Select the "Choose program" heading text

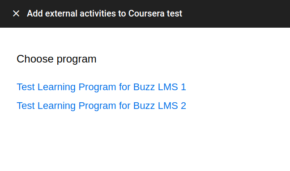coord(56,59)
